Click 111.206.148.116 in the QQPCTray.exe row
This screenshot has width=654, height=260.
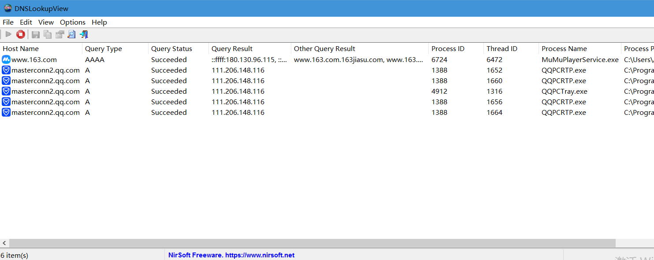(238, 91)
